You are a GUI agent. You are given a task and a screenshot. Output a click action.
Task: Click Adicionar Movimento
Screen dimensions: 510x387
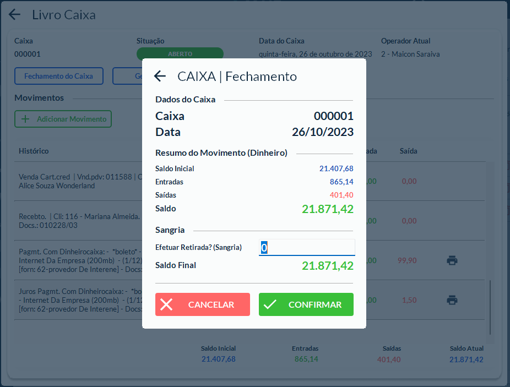coord(63,119)
